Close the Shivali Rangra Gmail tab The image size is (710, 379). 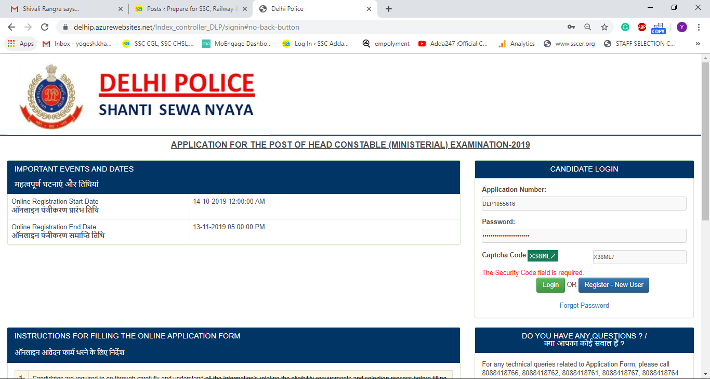(121, 9)
